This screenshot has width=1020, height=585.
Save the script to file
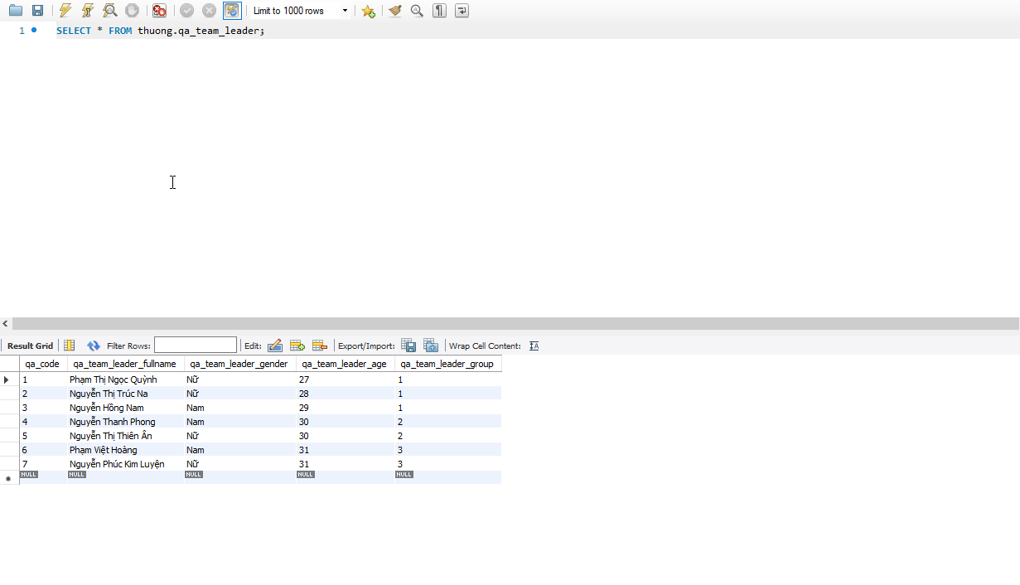(x=37, y=11)
